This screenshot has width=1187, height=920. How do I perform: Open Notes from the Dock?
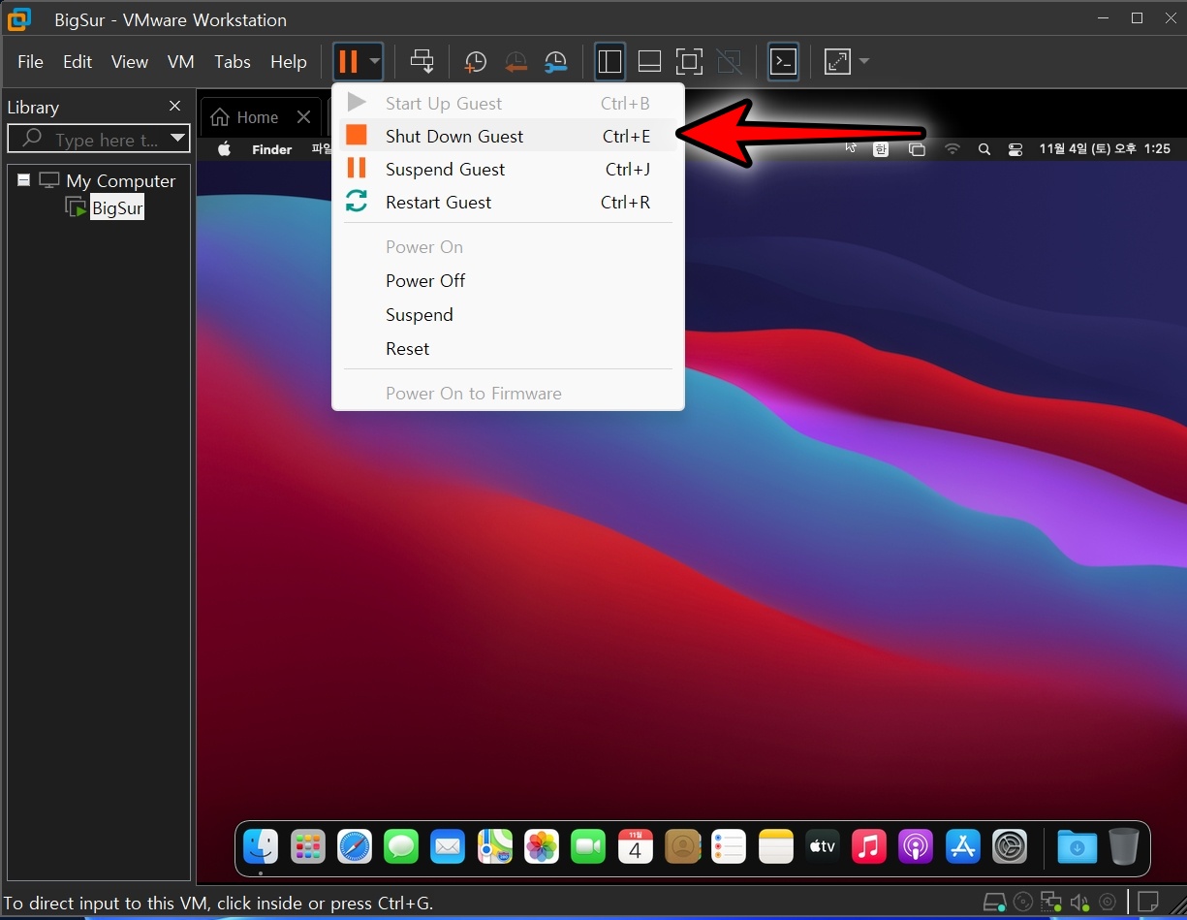pyautogui.click(x=776, y=847)
